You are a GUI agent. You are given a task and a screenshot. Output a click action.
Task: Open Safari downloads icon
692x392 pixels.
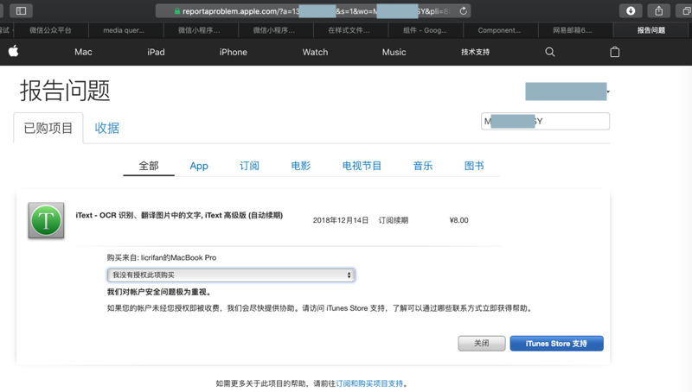click(631, 10)
